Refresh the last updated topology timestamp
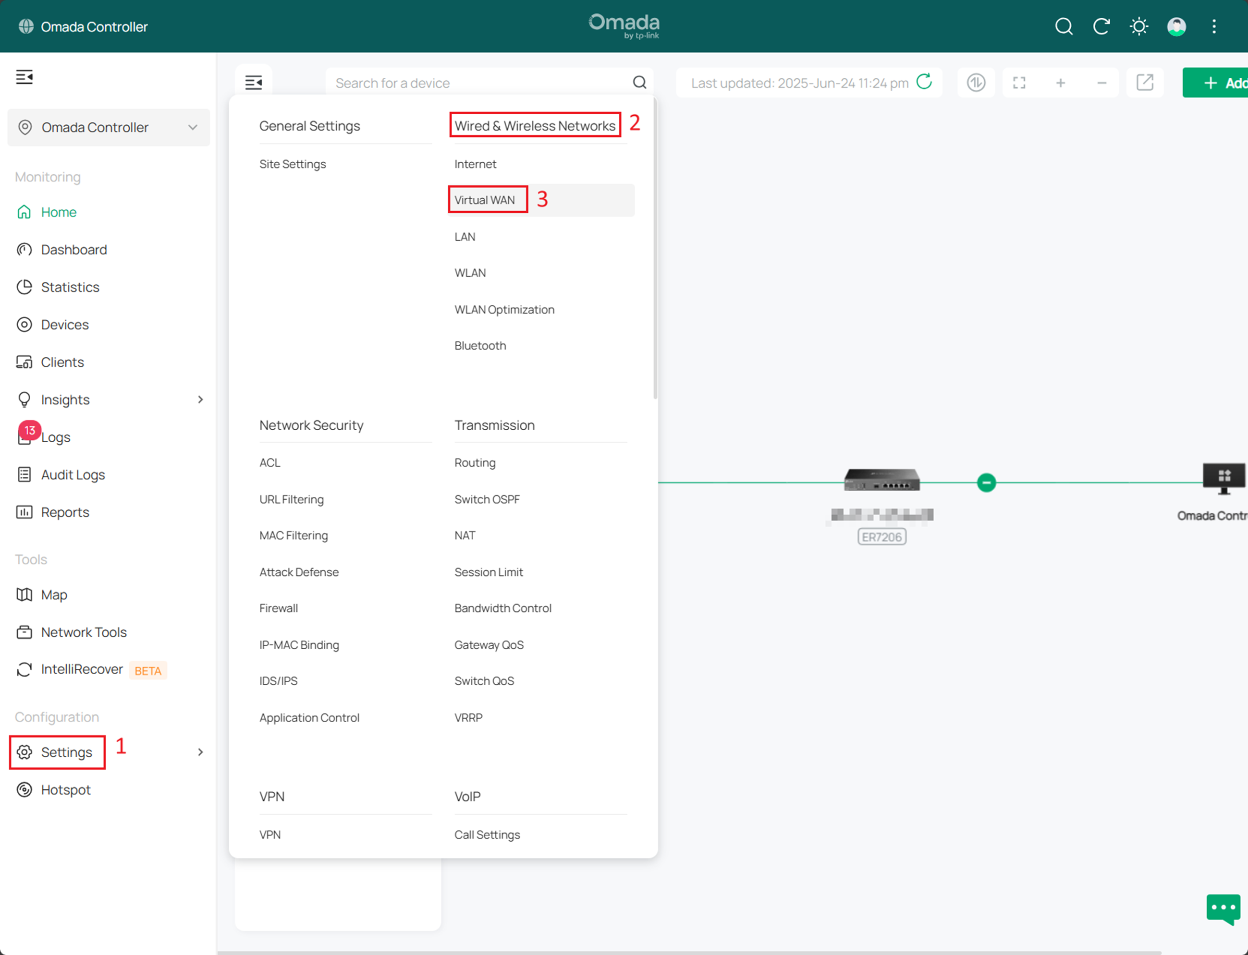This screenshot has height=955, width=1248. coord(925,81)
